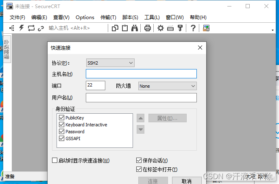
Task: Click the Find binoculars icon
Action: pos(135,28)
